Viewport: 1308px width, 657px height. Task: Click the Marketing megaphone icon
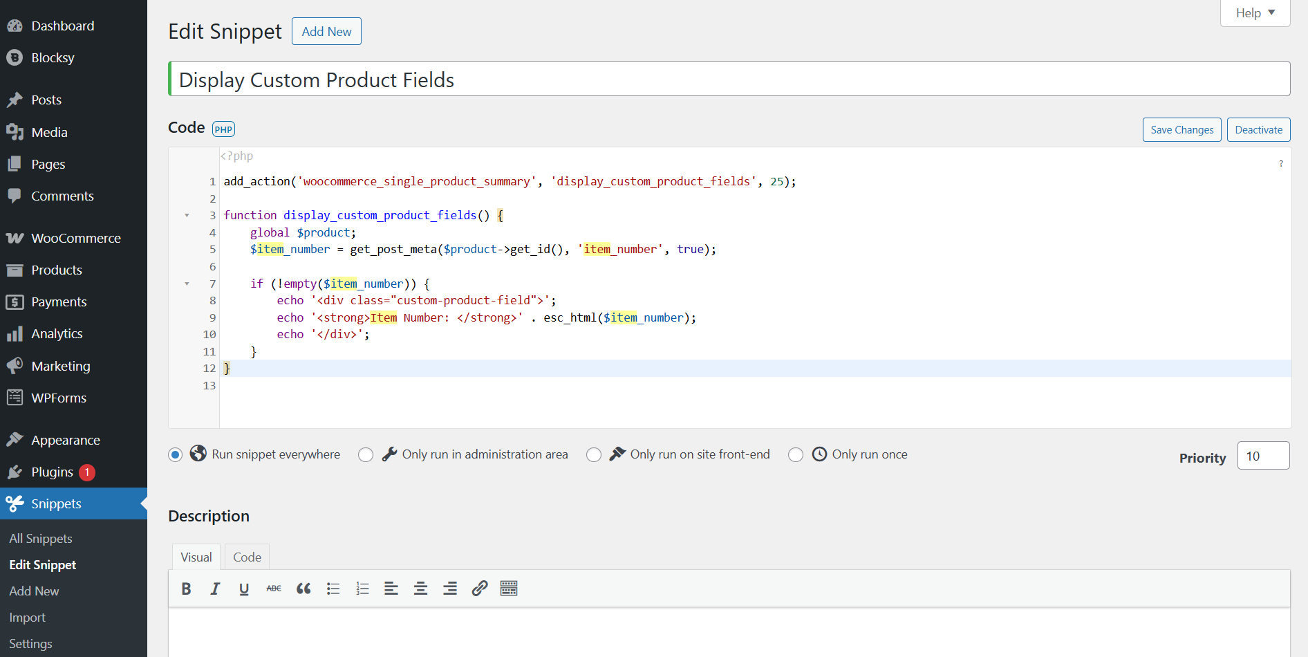tap(15, 366)
